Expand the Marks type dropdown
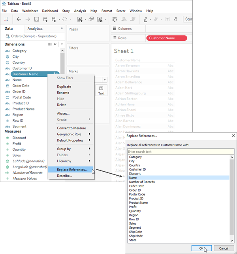Screen dimensions: 237x254 pyautogui.click(x=105, y=80)
